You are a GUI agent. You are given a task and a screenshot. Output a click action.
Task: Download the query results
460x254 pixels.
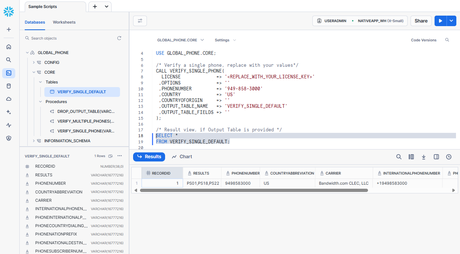(x=424, y=157)
